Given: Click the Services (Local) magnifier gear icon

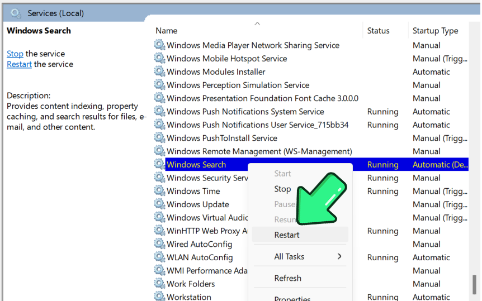Looking at the screenshot, I should coord(16,13).
